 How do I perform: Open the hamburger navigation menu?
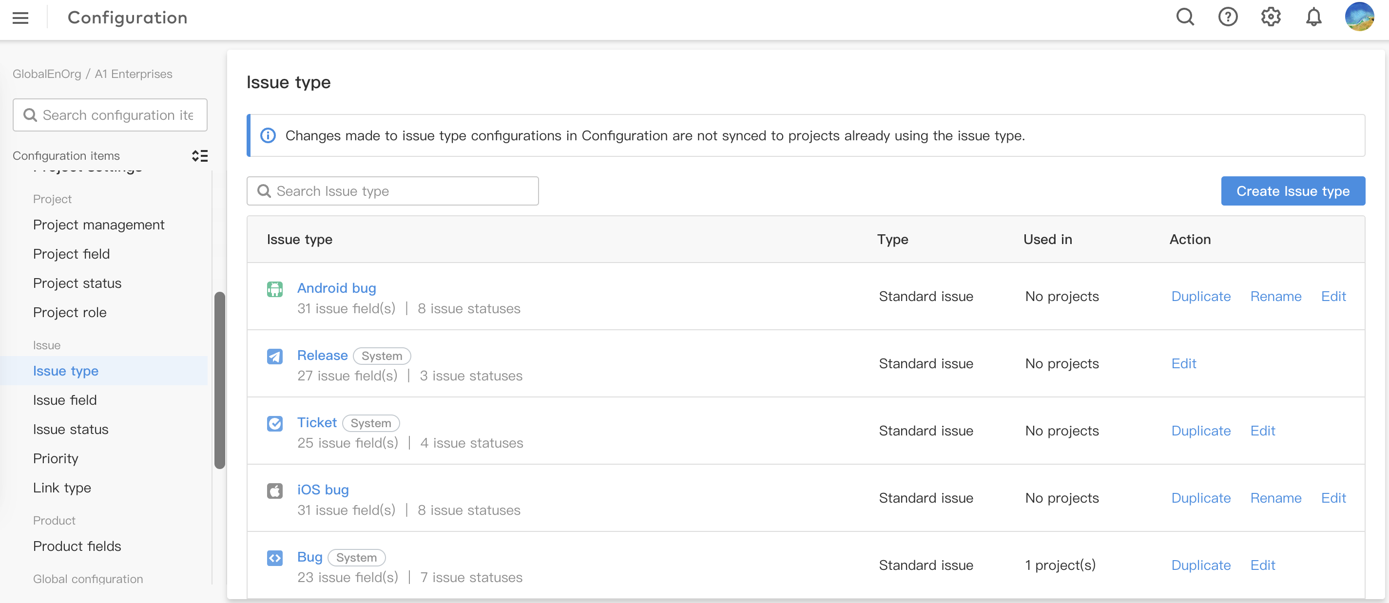point(20,18)
